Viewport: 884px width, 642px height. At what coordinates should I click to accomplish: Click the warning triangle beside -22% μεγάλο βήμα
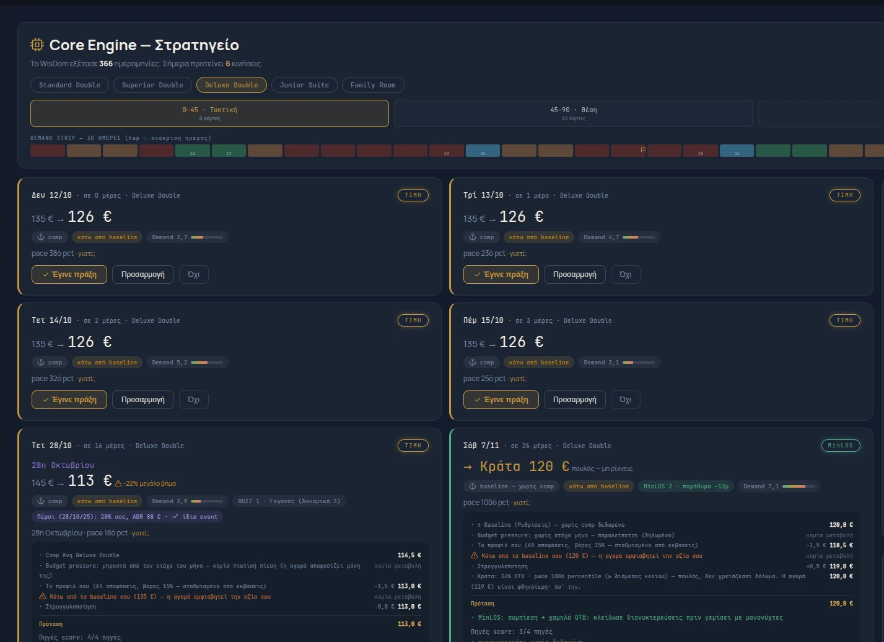[x=118, y=483]
